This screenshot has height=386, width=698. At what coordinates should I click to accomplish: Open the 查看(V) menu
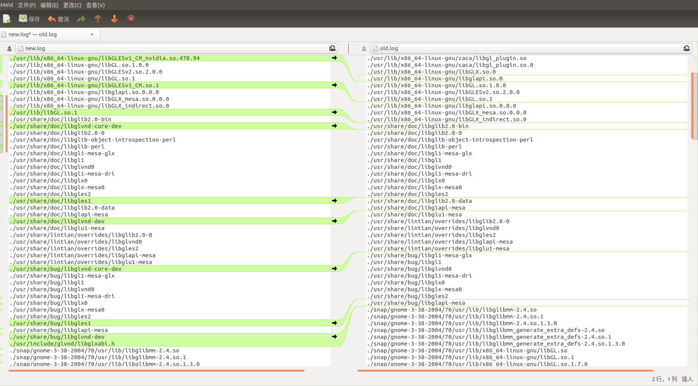click(95, 5)
